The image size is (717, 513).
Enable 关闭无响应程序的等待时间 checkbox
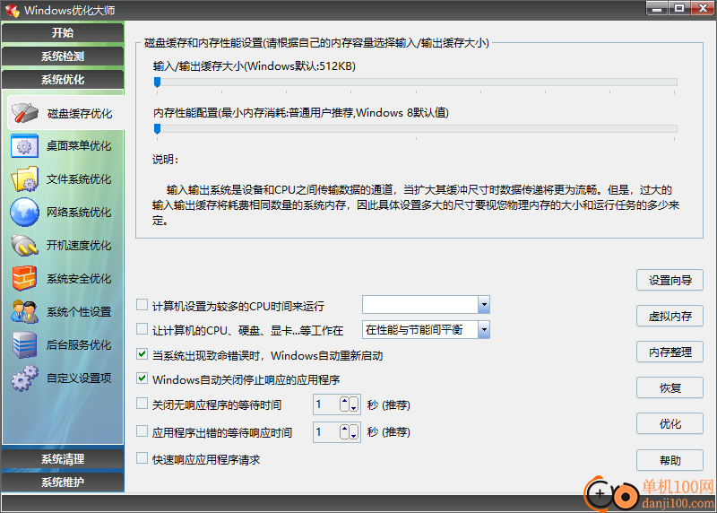(x=143, y=404)
